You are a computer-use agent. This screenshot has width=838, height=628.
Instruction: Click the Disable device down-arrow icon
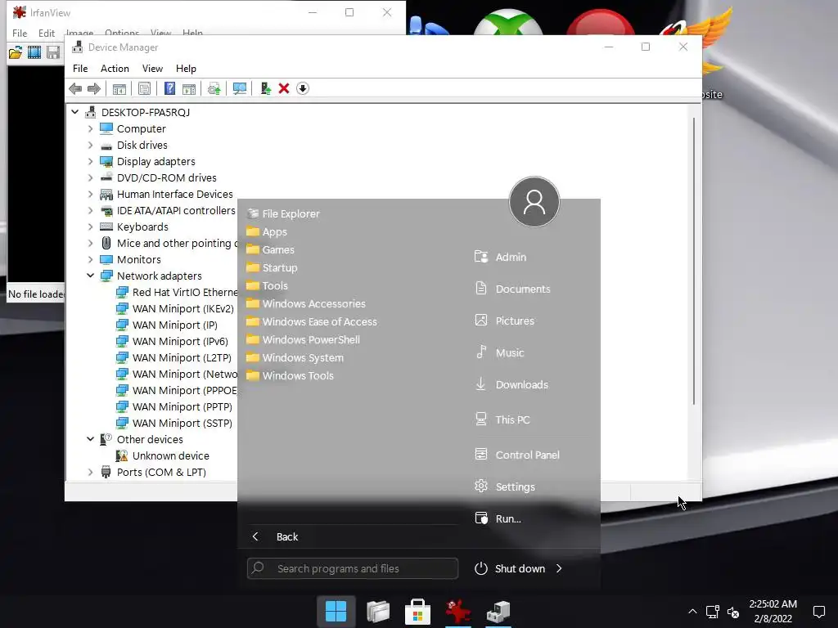(x=303, y=88)
